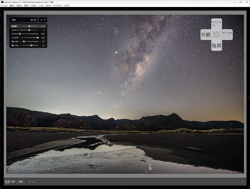
Task: Open dropdown arrow next to Y|Y button
Action: (x=24, y=182)
